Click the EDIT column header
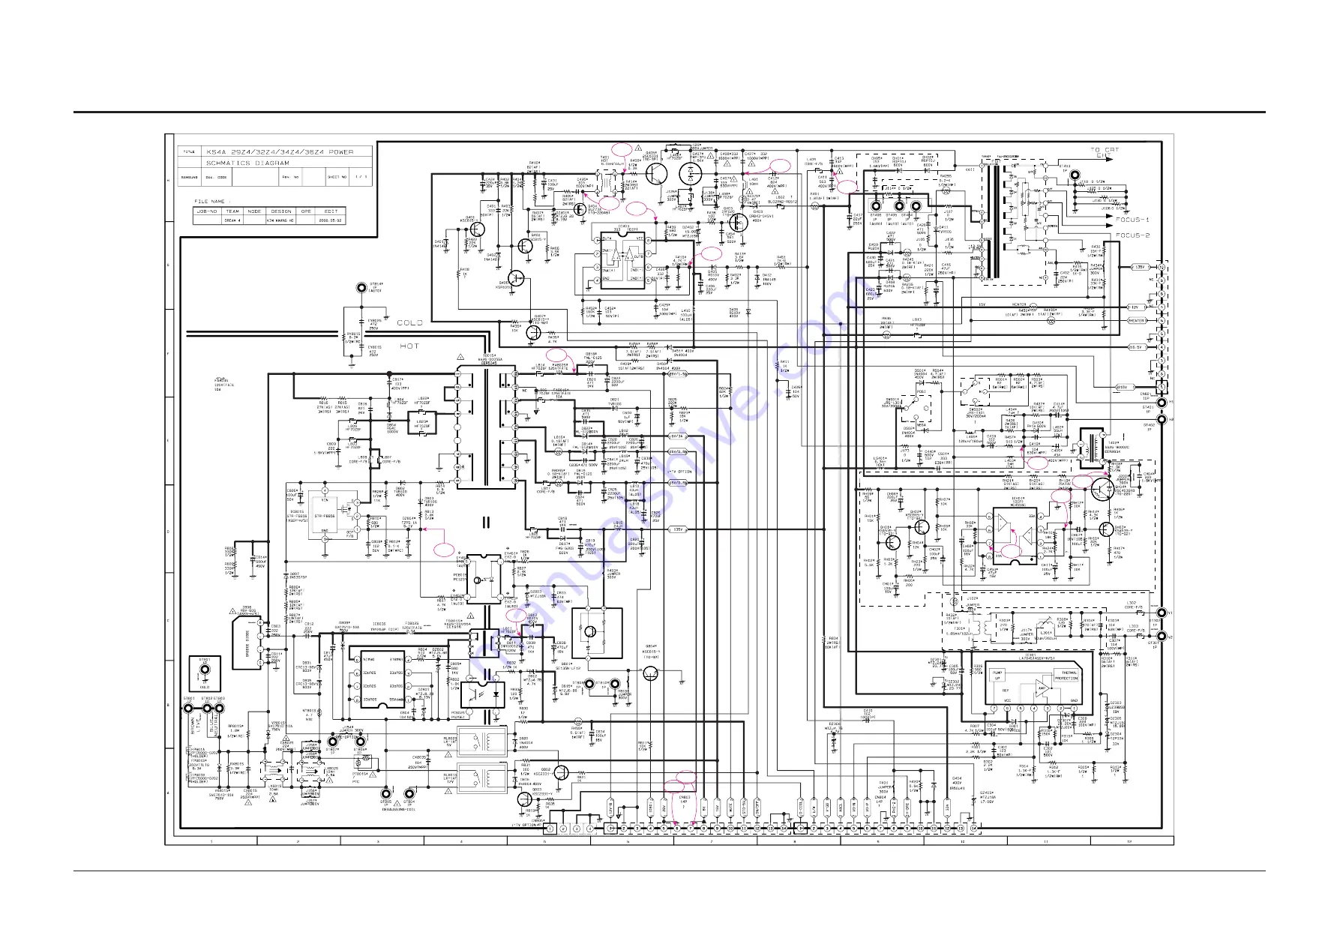This screenshot has height=947, width=1340. 331,211
